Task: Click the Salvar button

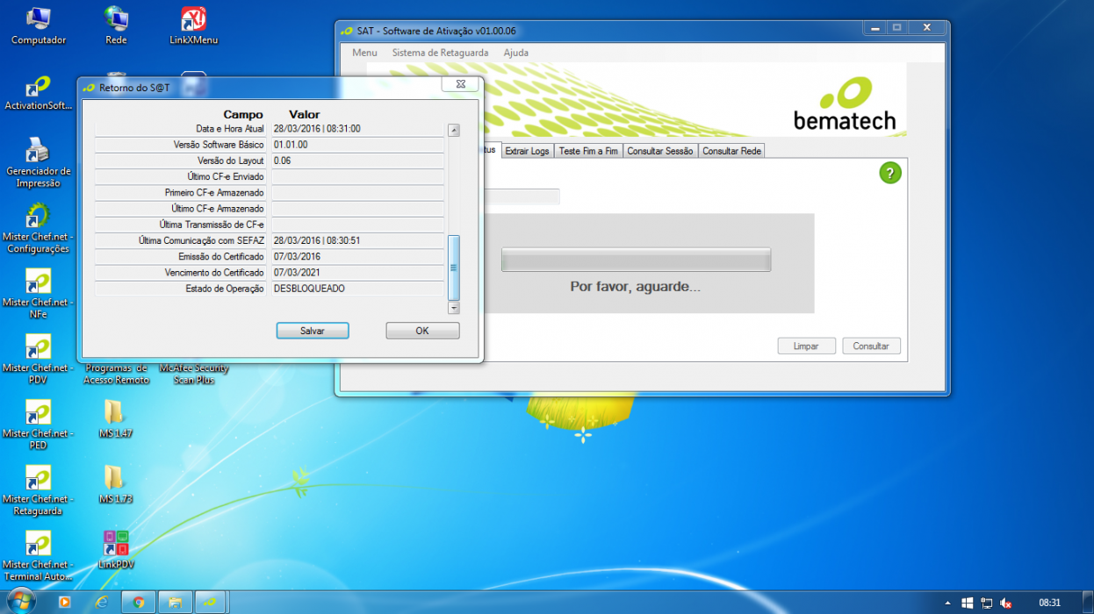Action: [x=313, y=331]
